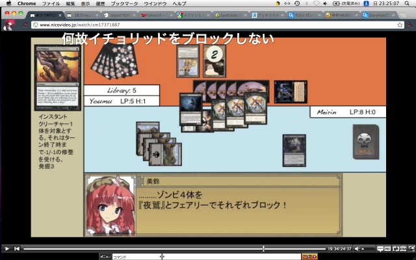Click the Time Machine menu bar icon

pos(297,3)
